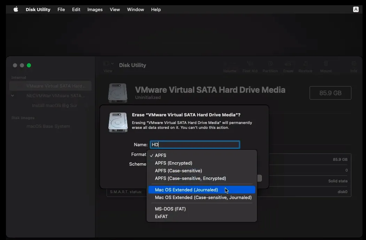Image resolution: width=366 pixels, height=240 pixels.
Task: Click the S.M.A.R.T. status label
Action: coord(126,192)
